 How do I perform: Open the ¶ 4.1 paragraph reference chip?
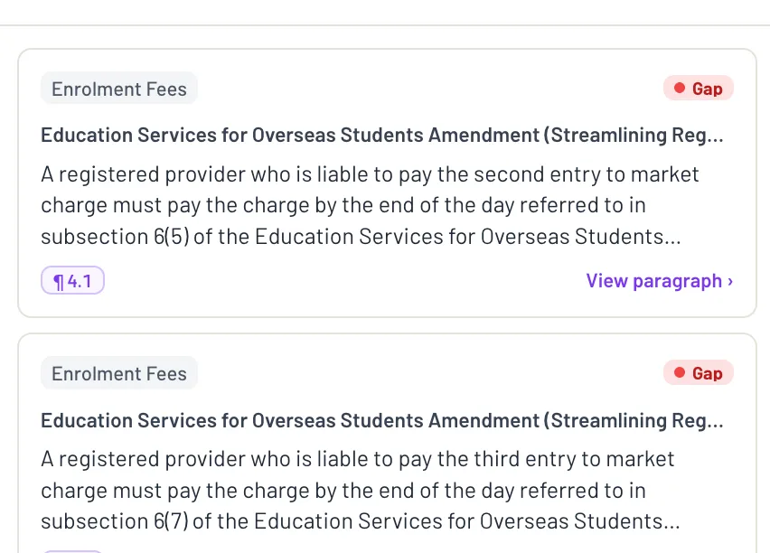pos(72,280)
